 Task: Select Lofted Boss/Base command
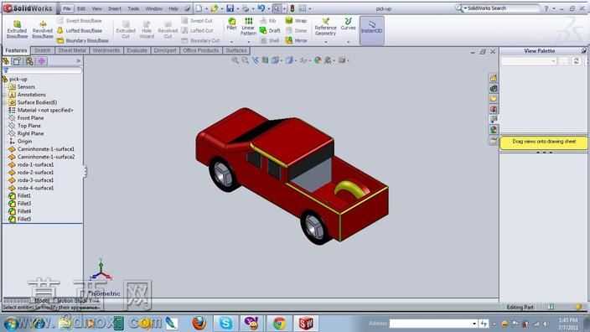click(80, 30)
